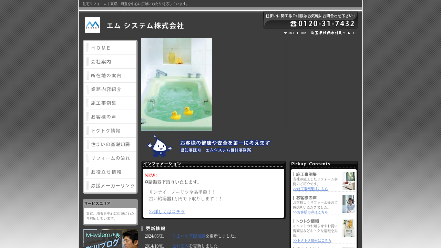Click the bathtub with rubber ducks photo
Screen dimensions: 441x248
[x=176, y=84]
